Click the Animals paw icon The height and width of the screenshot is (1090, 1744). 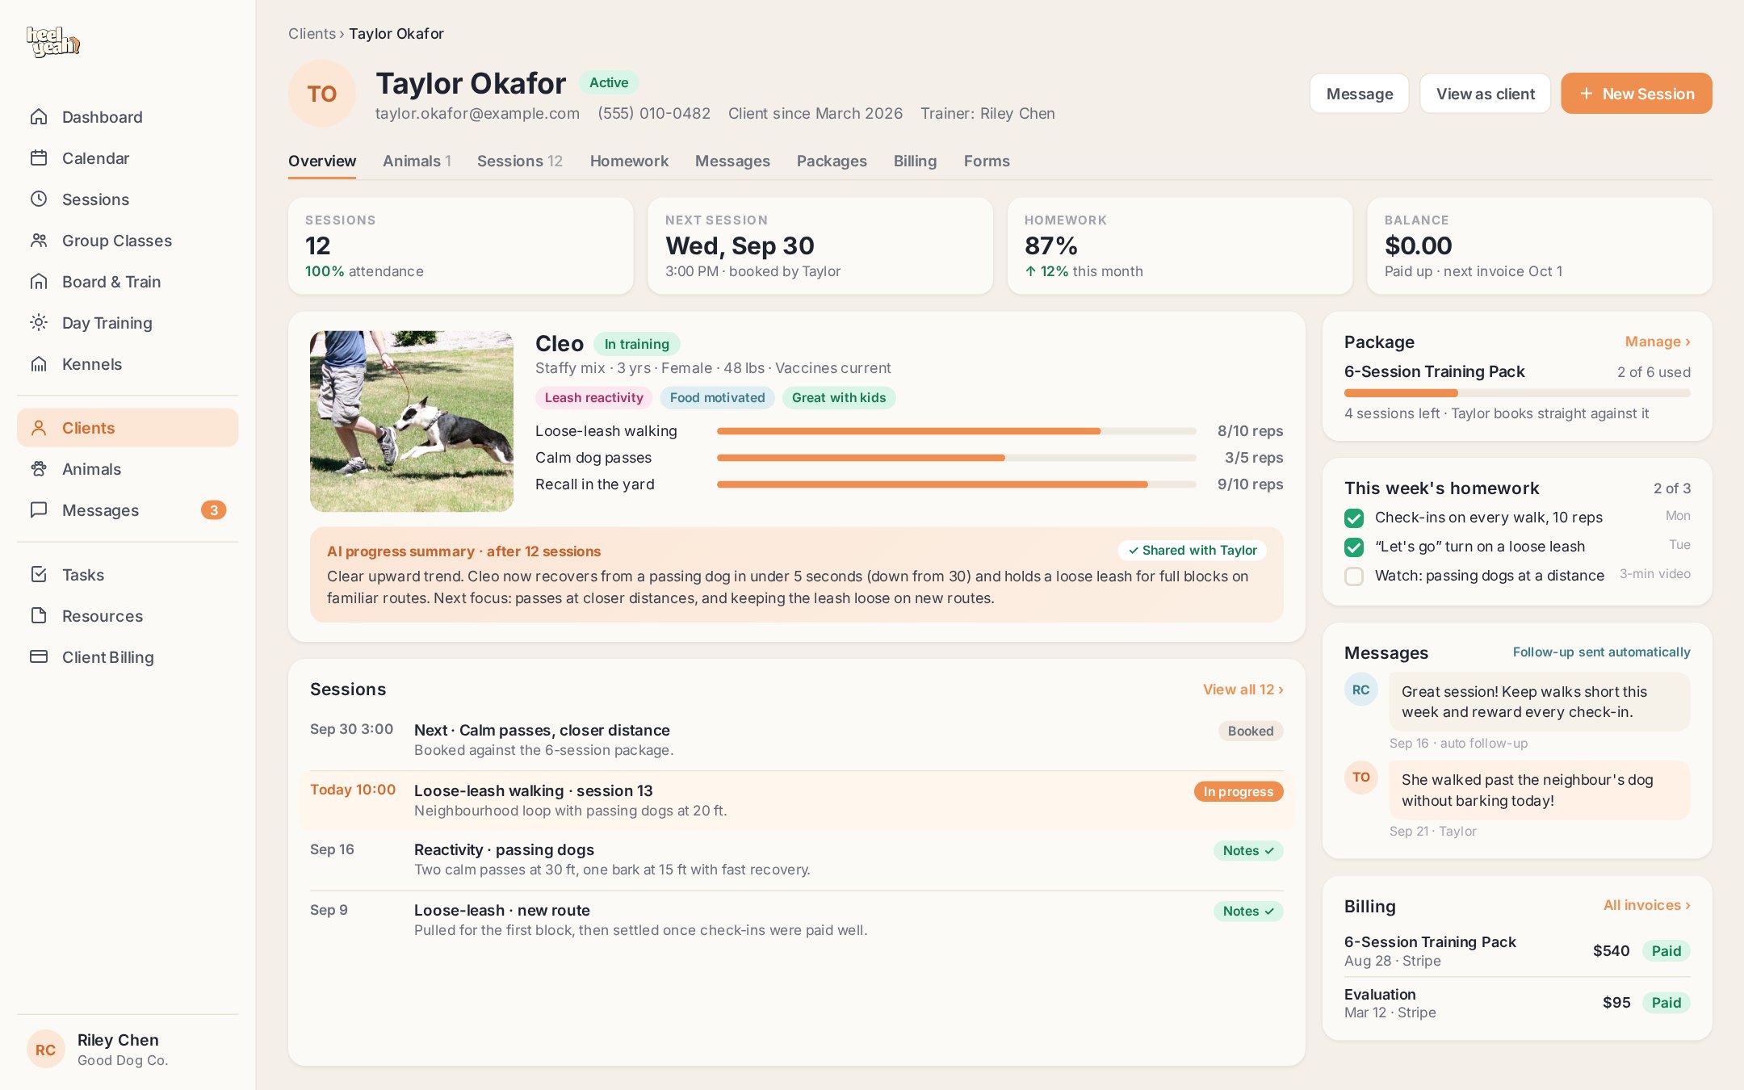coord(39,469)
